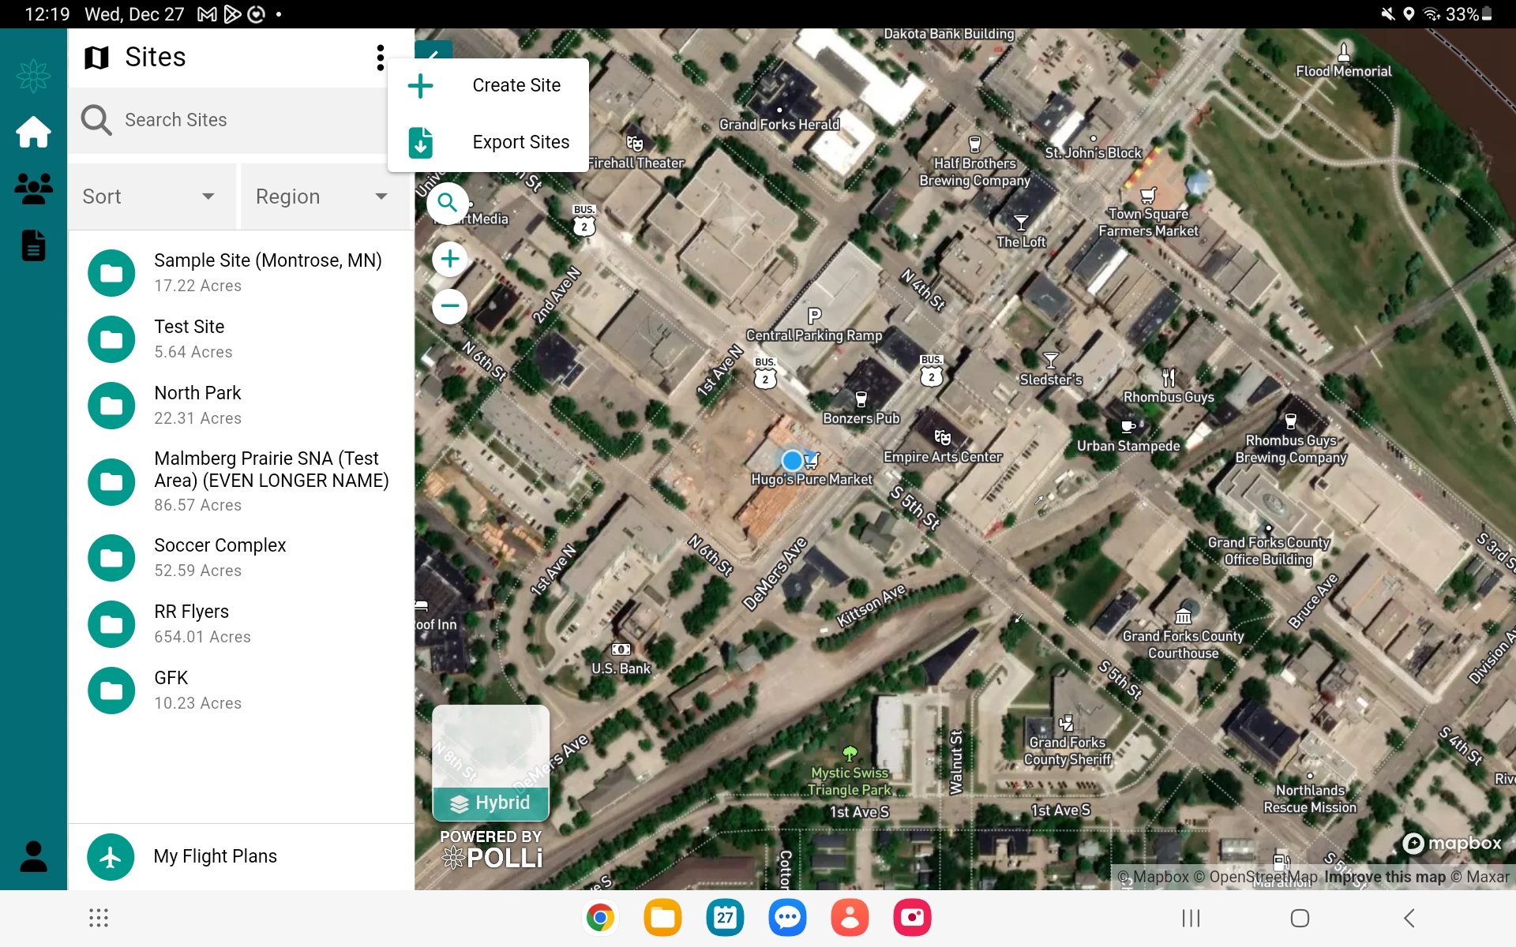The height and width of the screenshot is (947, 1516).
Task: Open the documents icon in sidebar
Action: click(33, 245)
